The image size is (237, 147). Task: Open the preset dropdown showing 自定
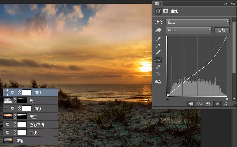[198, 22]
